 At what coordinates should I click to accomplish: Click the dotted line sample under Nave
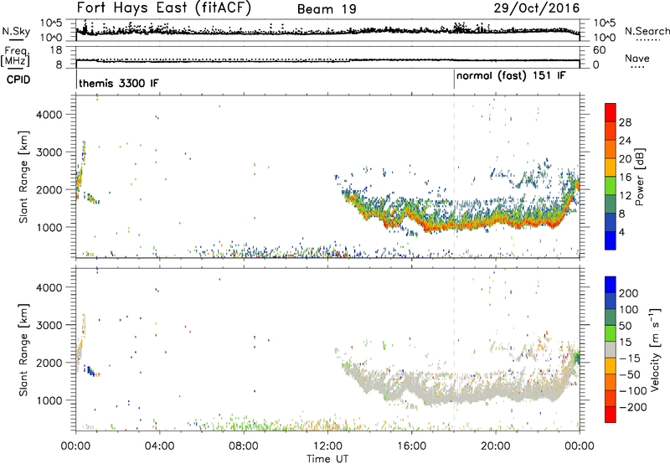637,67
